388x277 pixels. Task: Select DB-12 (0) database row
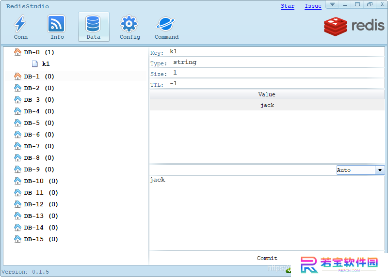(x=41, y=204)
